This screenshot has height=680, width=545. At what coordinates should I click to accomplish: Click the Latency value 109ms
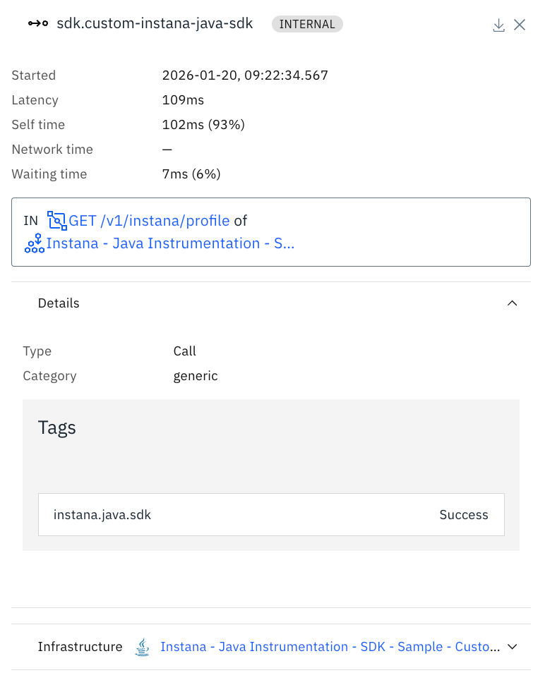click(183, 100)
